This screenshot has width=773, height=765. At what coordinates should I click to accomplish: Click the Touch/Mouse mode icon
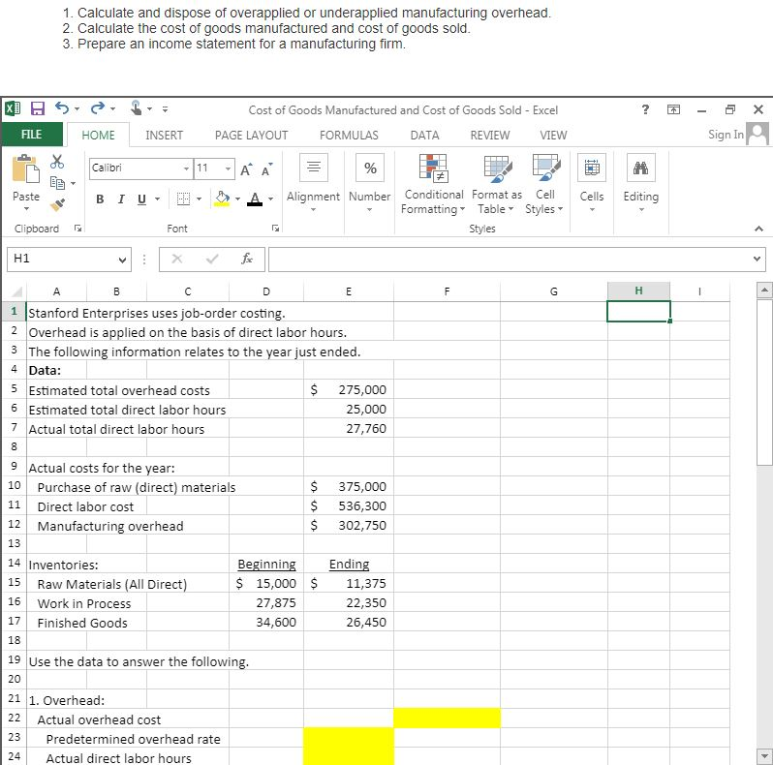pos(137,107)
